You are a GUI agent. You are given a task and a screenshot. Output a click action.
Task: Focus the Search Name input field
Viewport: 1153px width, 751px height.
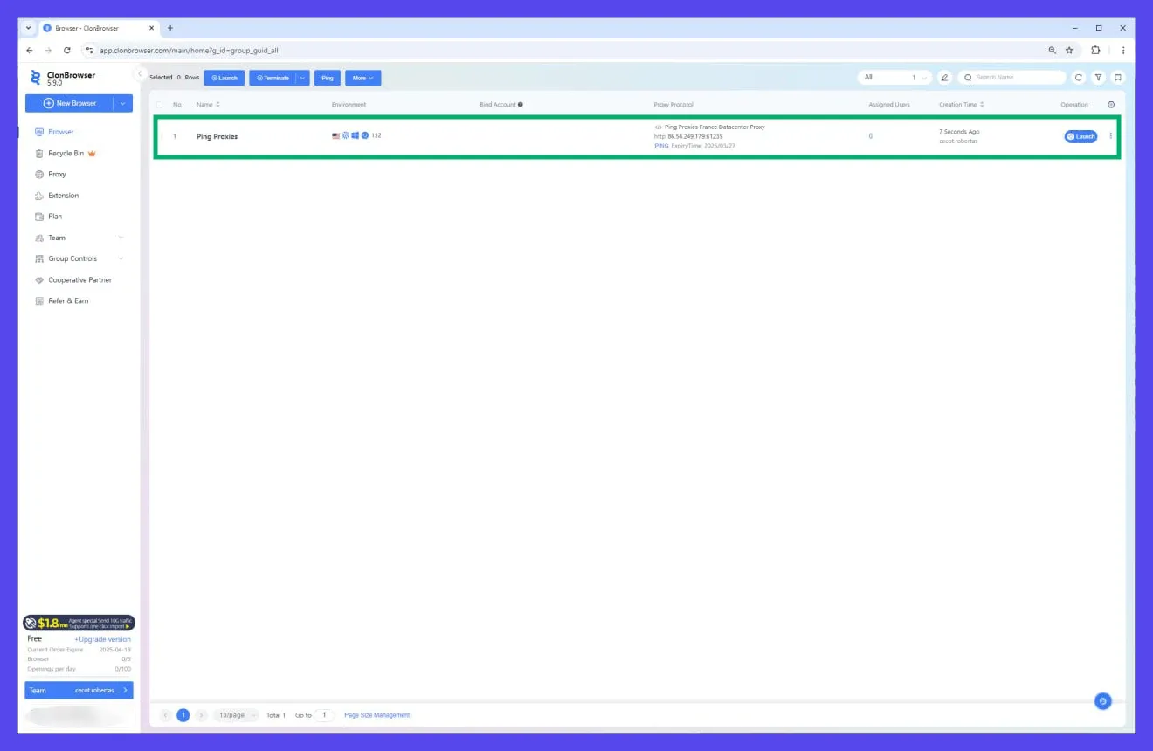coord(1011,78)
